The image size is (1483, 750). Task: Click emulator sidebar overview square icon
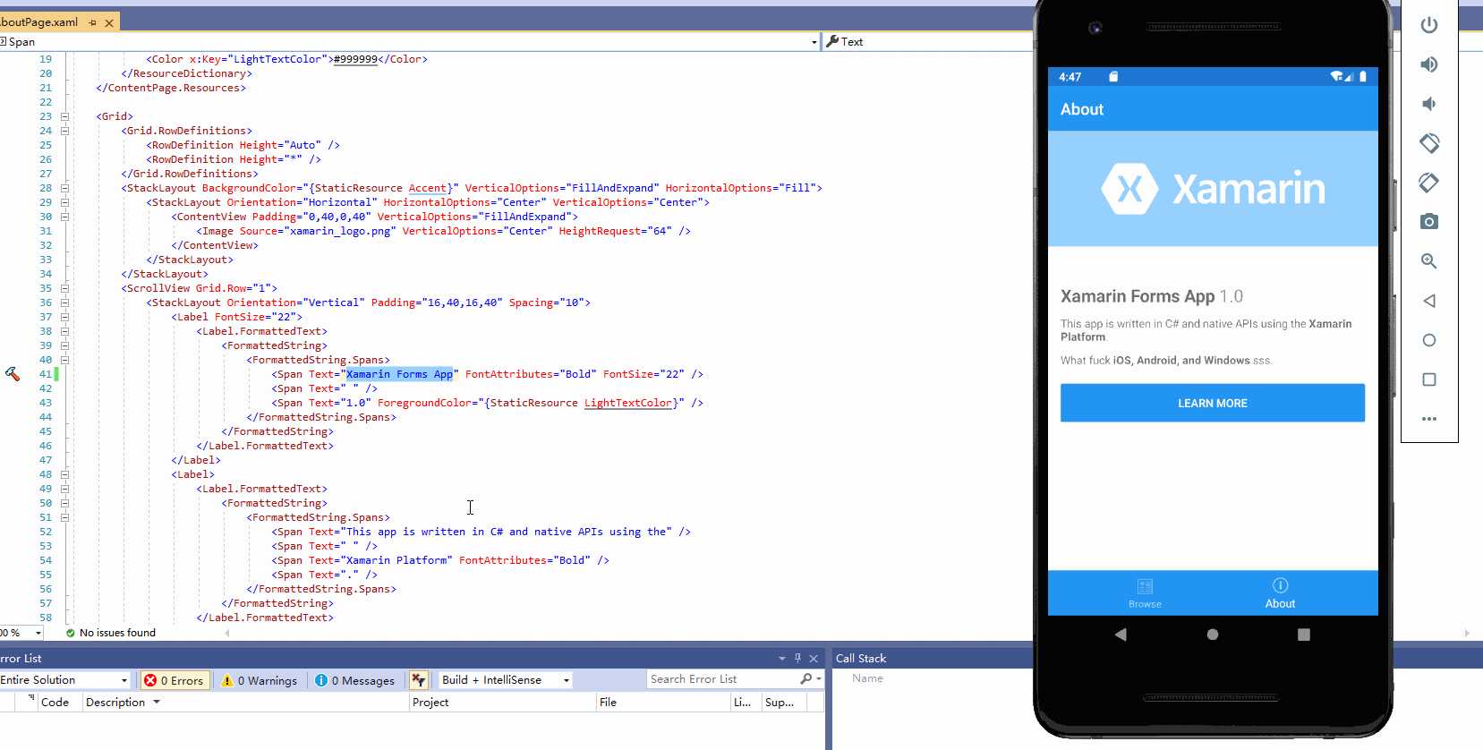click(x=1429, y=379)
